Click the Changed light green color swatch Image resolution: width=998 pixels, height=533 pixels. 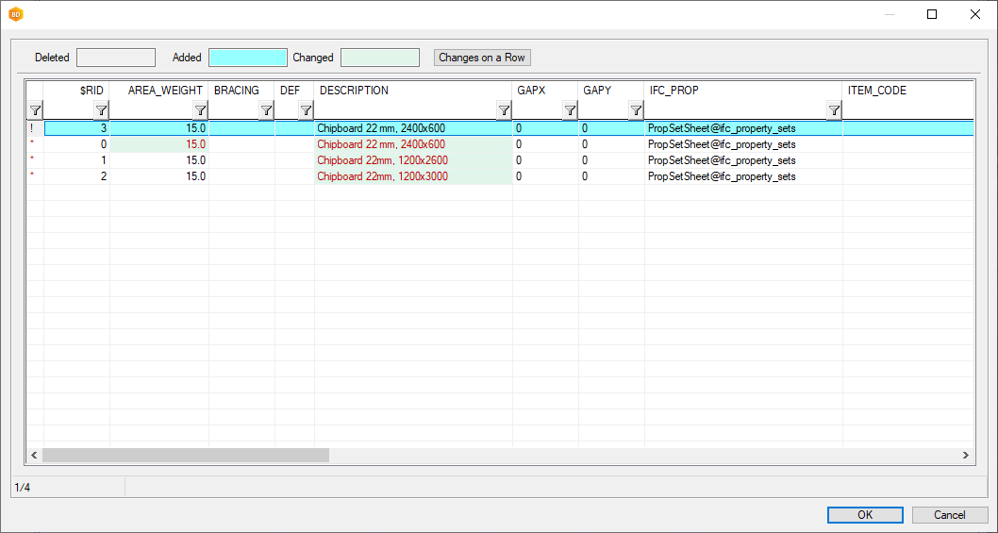(379, 58)
